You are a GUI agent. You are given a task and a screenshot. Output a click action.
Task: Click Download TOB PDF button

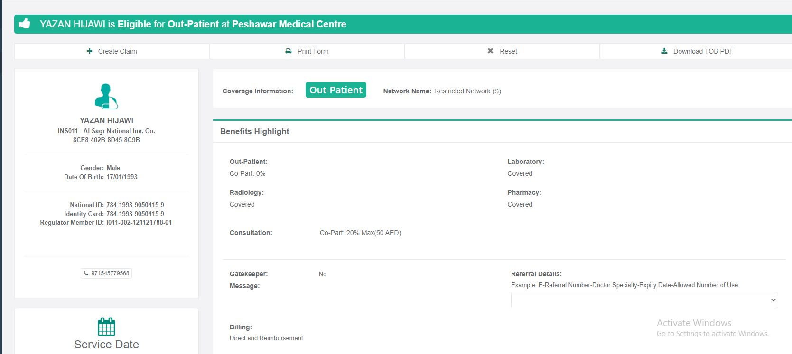coord(697,51)
